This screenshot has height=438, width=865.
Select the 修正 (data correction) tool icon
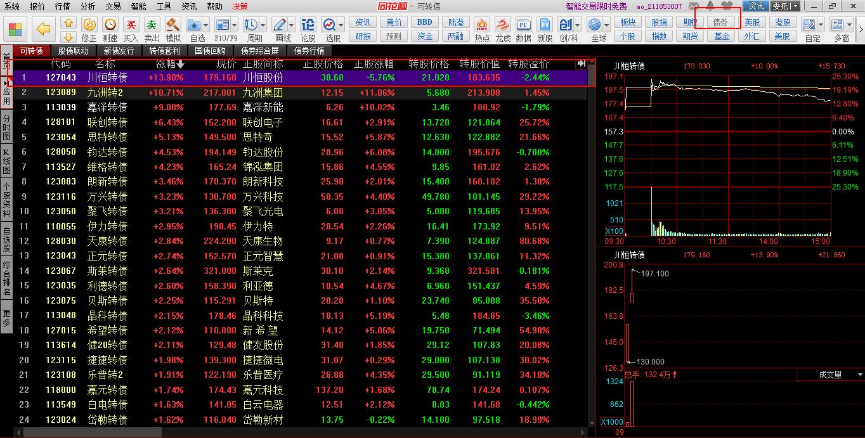[x=89, y=25]
